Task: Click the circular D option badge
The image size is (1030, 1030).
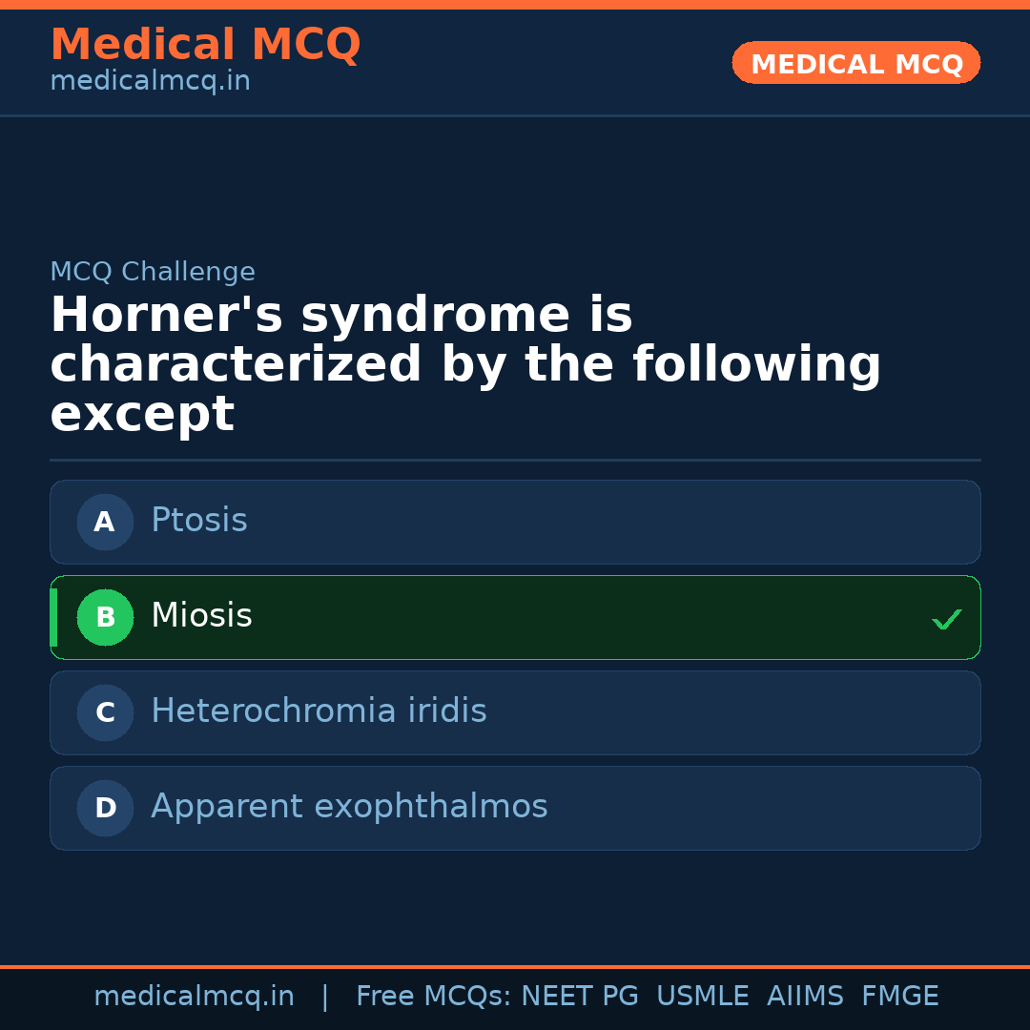Action: click(105, 808)
